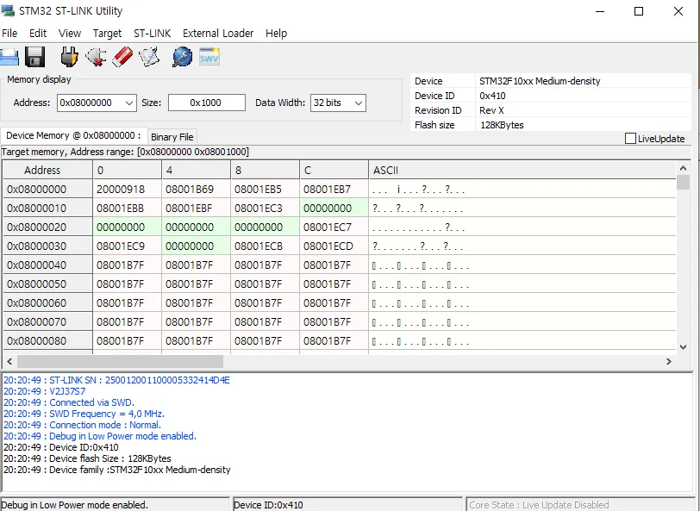Open Program and verify icon
Image resolution: width=700 pixels, height=511 pixels.
[x=149, y=57]
